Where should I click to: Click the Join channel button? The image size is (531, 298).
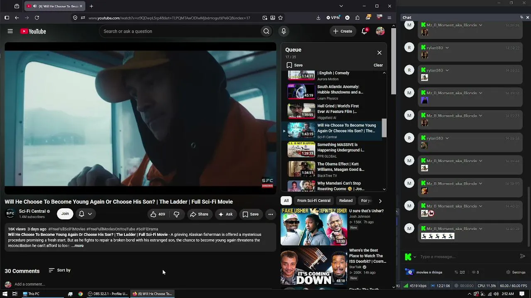[65, 214]
